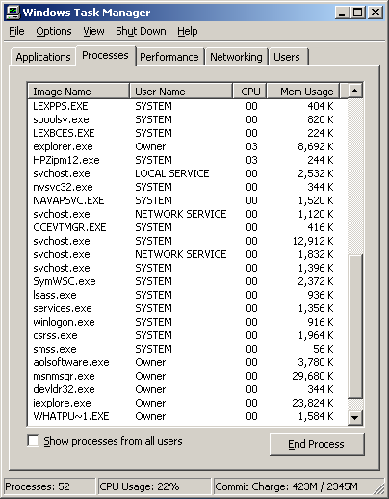This screenshot has height=499, width=389.
Task: Select the msnmsgr.exe process row
Action: 188,376
